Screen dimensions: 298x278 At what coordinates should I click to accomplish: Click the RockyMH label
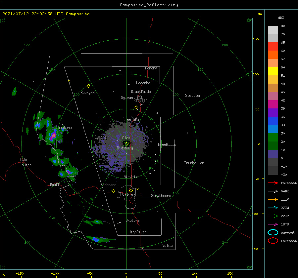point(87,93)
